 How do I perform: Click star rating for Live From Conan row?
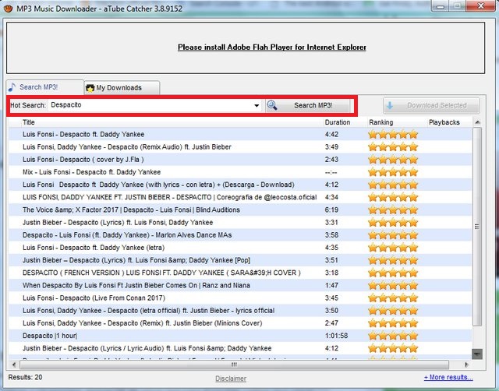(x=392, y=298)
